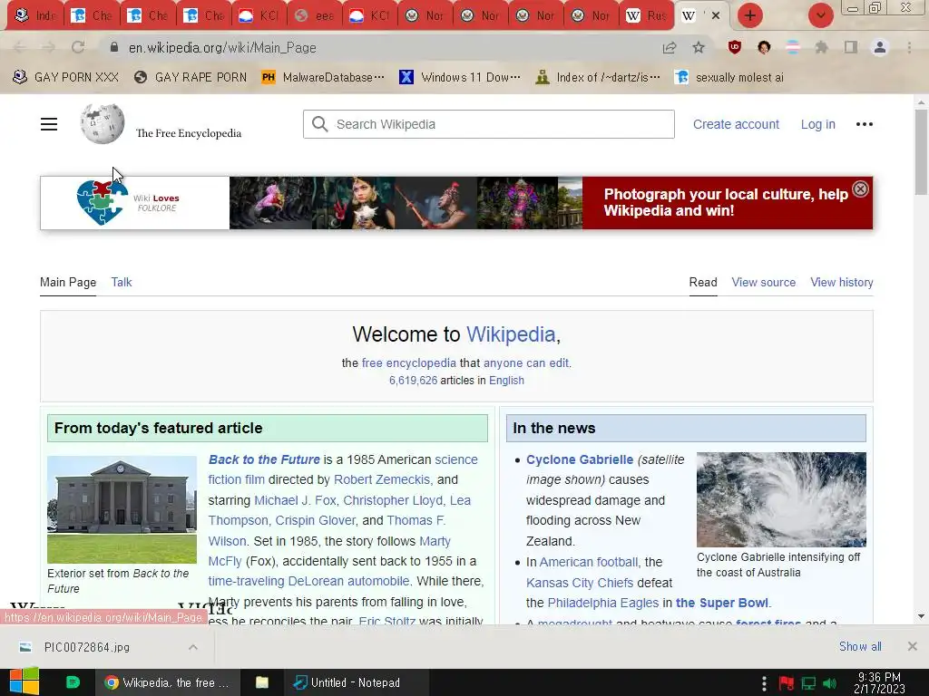This screenshot has height=696, width=929.
Task: Open the View source tab
Action: [763, 283]
